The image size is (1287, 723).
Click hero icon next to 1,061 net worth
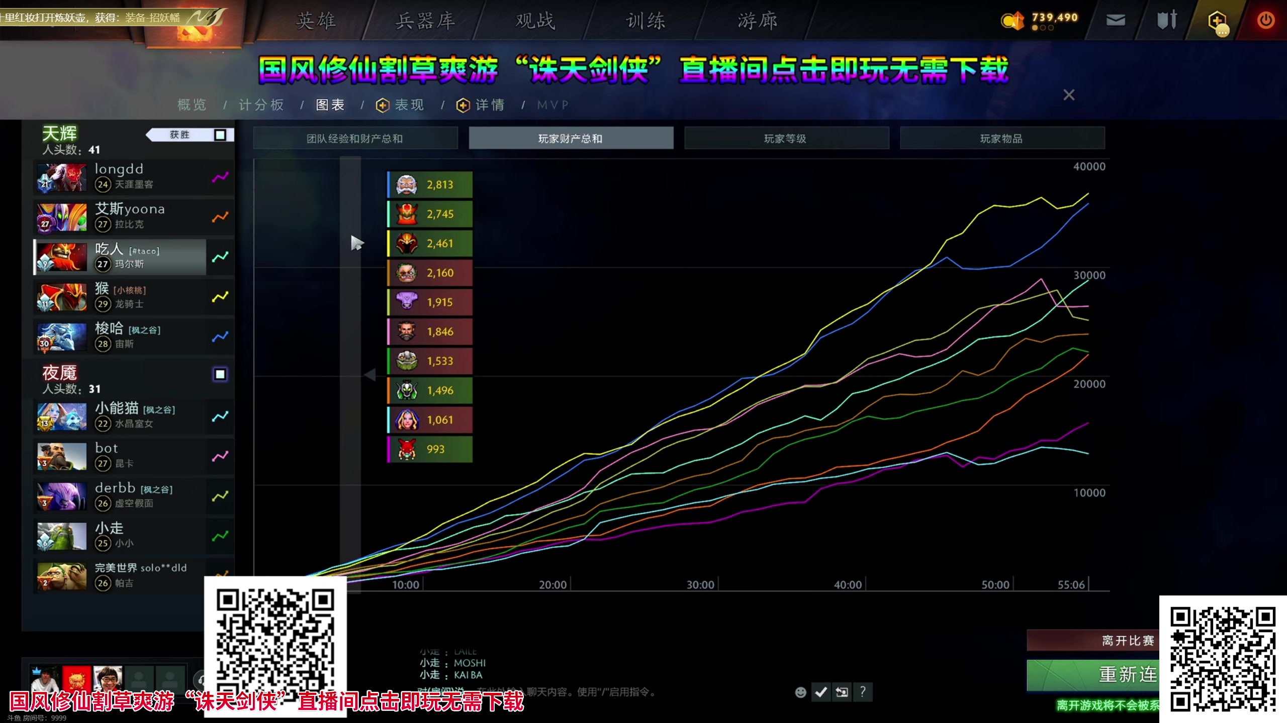point(407,420)
